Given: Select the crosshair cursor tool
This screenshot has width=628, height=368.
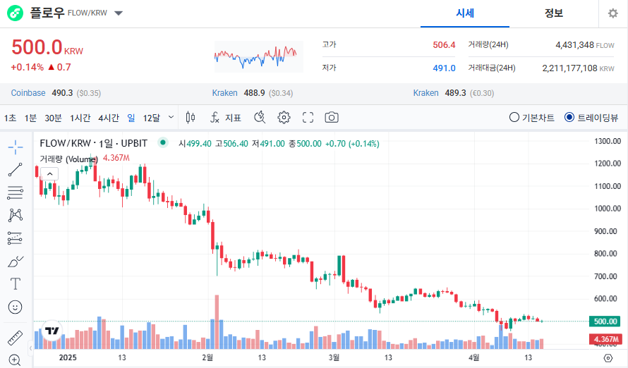Looking at the screenshot, I should click(x=16, y=147).
